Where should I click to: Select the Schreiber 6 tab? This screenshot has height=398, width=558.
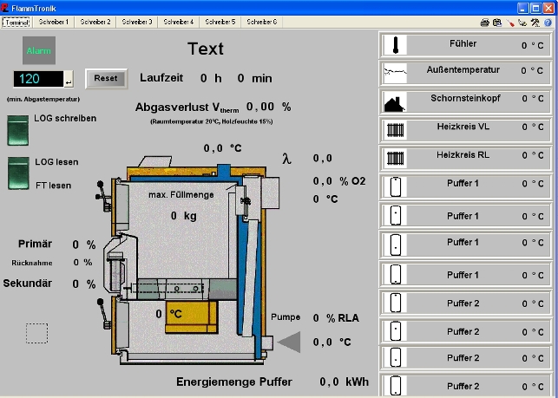[x=262, y=22]
